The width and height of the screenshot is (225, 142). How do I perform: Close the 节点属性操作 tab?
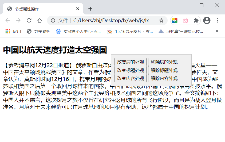(78, 9)
